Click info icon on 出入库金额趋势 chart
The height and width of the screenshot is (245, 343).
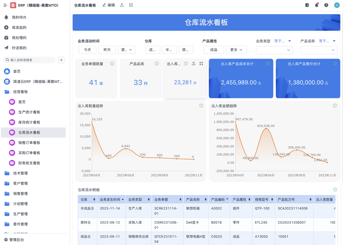click(x=335, y=106)
